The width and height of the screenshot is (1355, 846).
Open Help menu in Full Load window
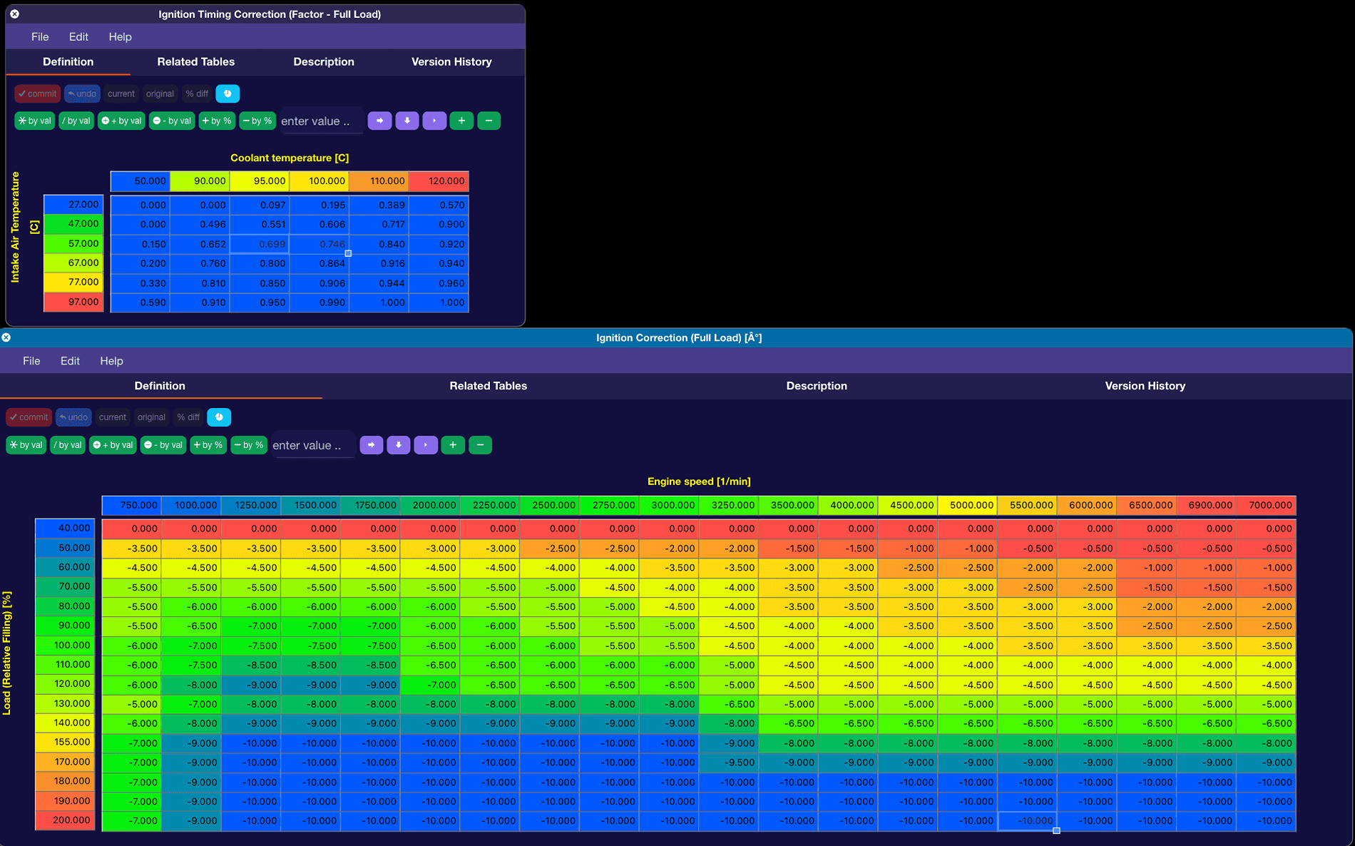[x=111, y=361]
